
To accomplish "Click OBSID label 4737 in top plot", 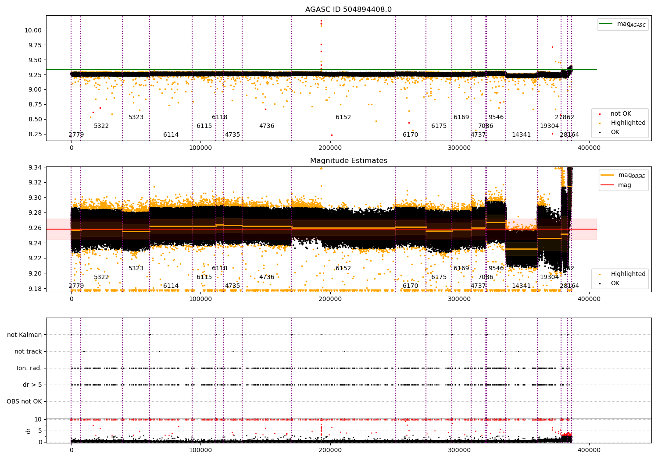I will point(478,135).
